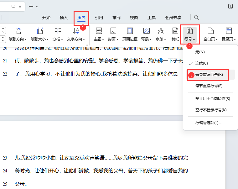The image size is (238, 189).
Task: Toggle 空行不显示行号(K) option
Action: [x=210, y=110]
